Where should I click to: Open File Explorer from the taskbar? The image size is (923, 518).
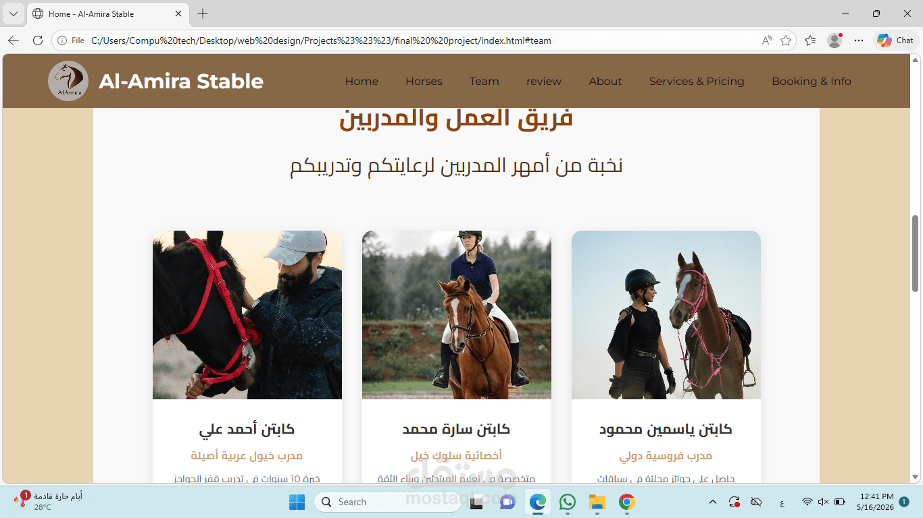597,502
